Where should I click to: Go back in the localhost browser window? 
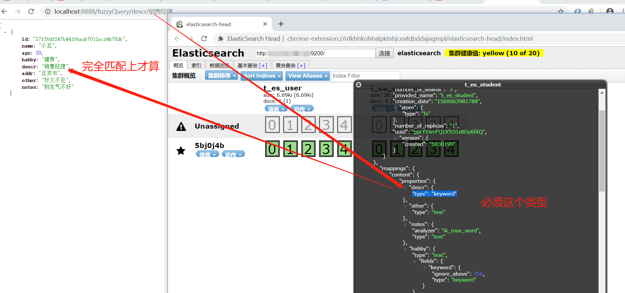[4, 11]
